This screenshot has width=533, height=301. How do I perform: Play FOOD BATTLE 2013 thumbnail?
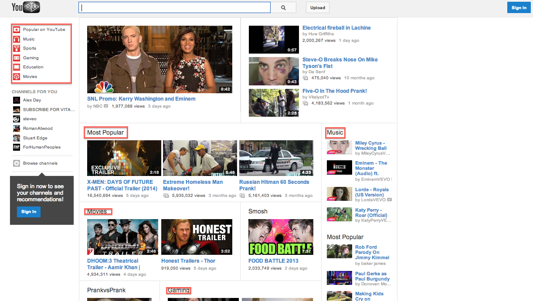pos(281,237)
